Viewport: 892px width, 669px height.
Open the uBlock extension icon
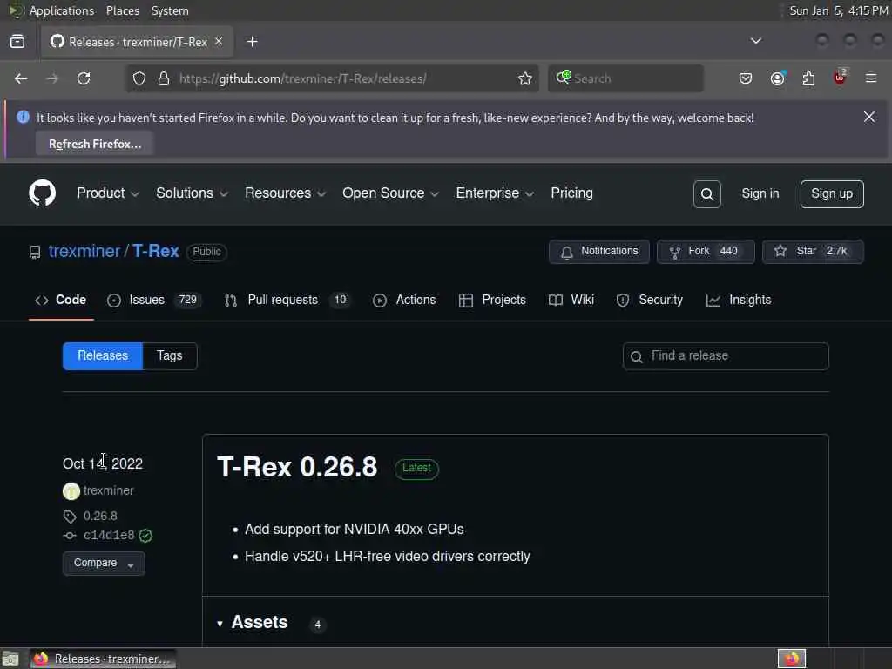(x=841, y=78)
